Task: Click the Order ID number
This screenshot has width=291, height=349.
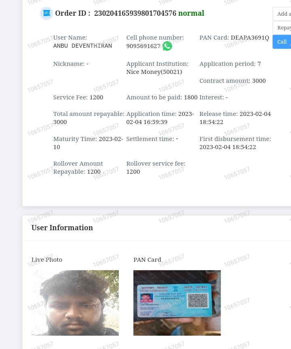Action: click(x=135, y=13)
